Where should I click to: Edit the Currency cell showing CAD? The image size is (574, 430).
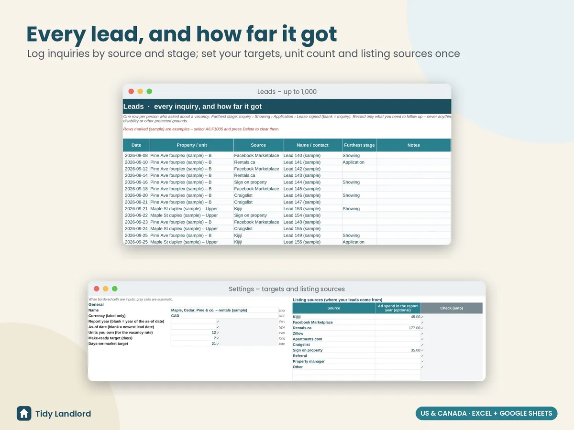coord(224,316)
